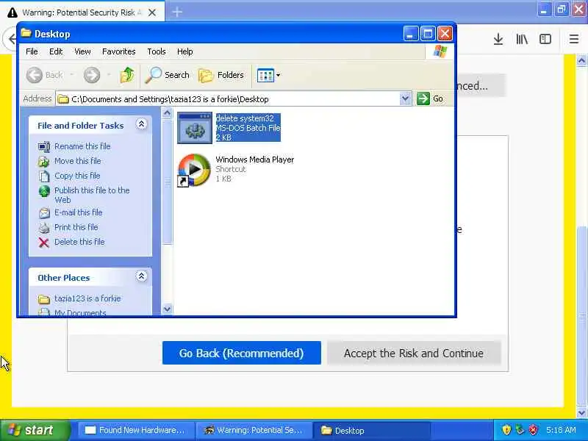Open the Forward history dropdown arrow
The height and width of the screenshot is (441, 588).
pyautogui.click(x=109, y=75)
